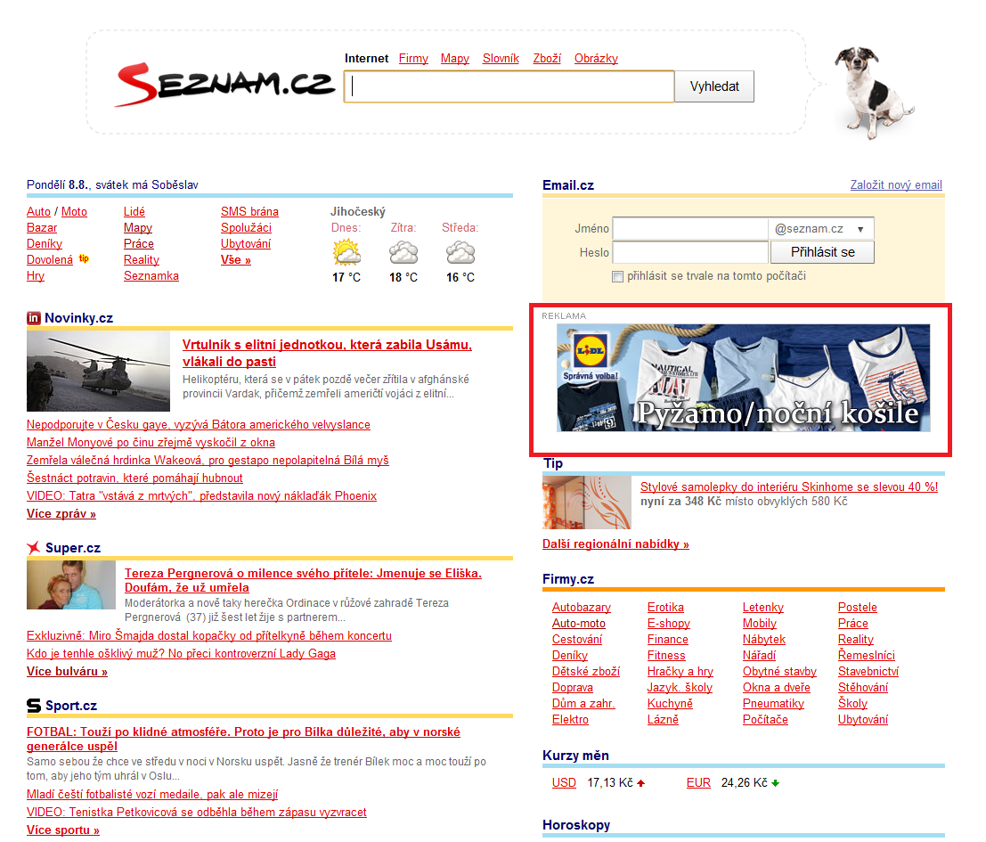Click the Super.cz star icon
This screenshot has width=986, height=842.
pyautogui.click(x=33, y=548)
